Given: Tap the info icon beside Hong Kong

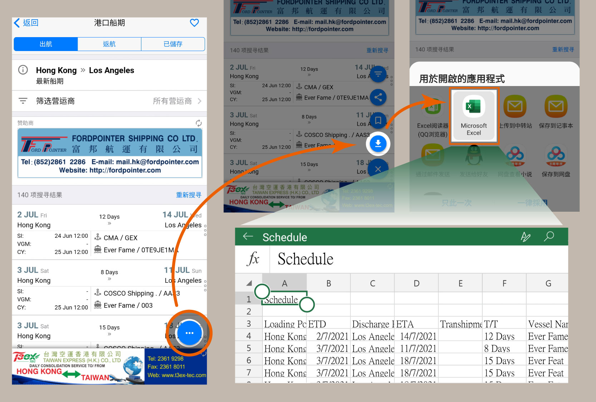Looking at the screenshot, I should coord(23,70).
